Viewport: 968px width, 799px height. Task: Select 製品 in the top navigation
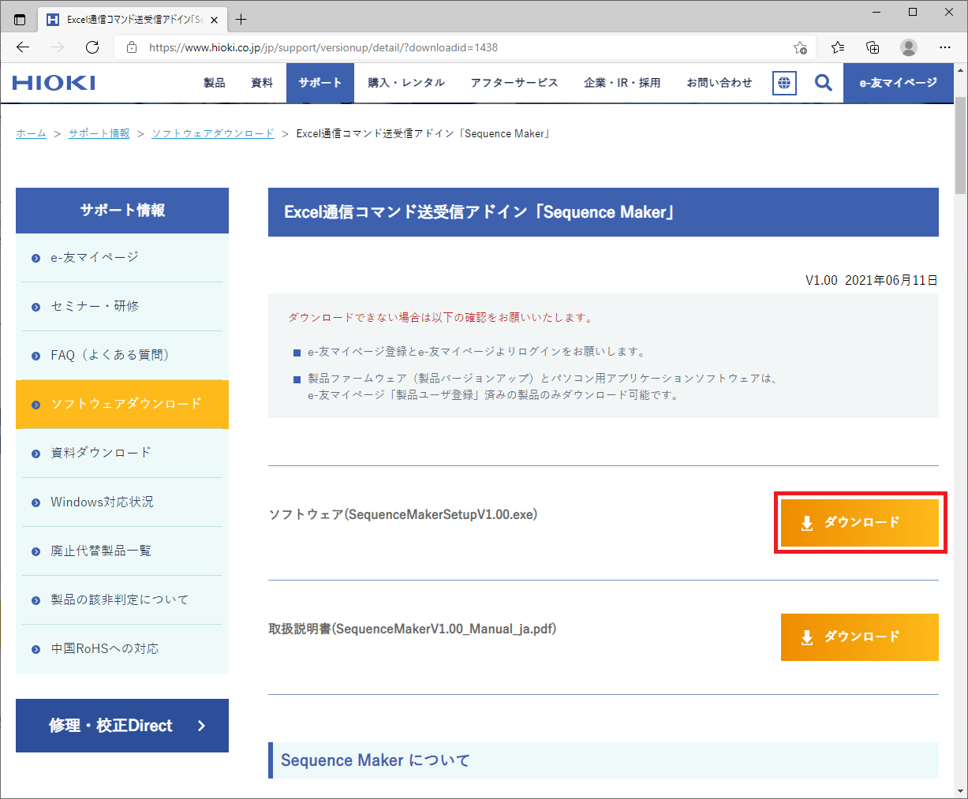click(x=213, y=82)
